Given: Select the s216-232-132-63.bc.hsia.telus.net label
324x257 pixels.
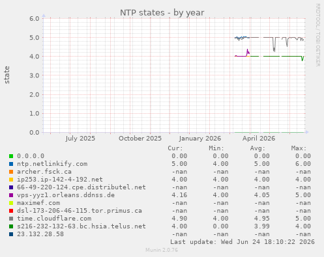Looking at the screenshot, I should 81,226.
